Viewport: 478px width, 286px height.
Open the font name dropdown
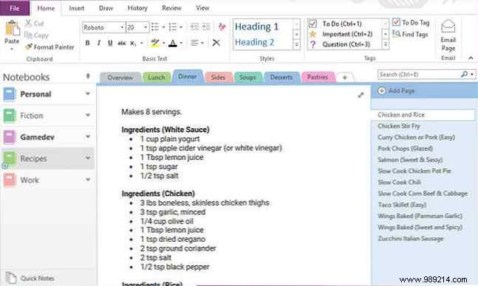click(122, 27)
